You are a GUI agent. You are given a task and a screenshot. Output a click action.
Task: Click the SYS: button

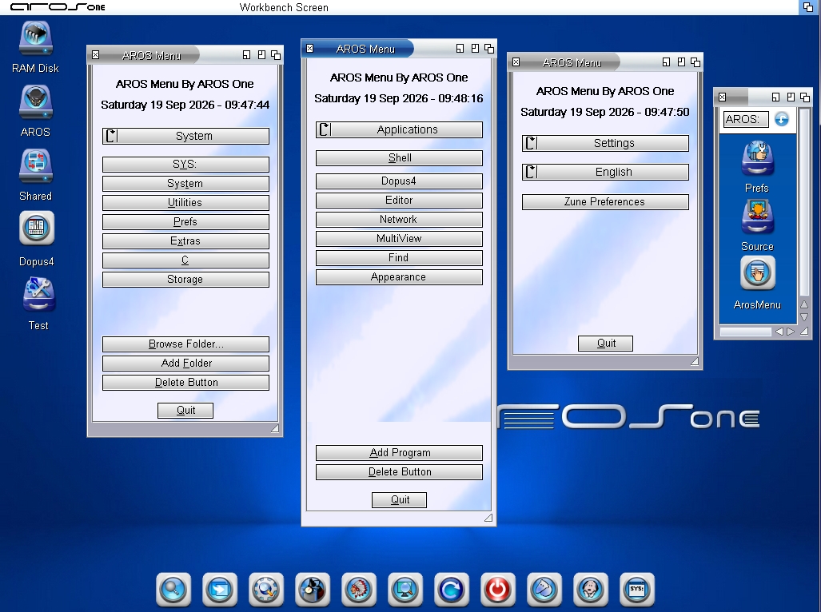click(x=186, y=165)
